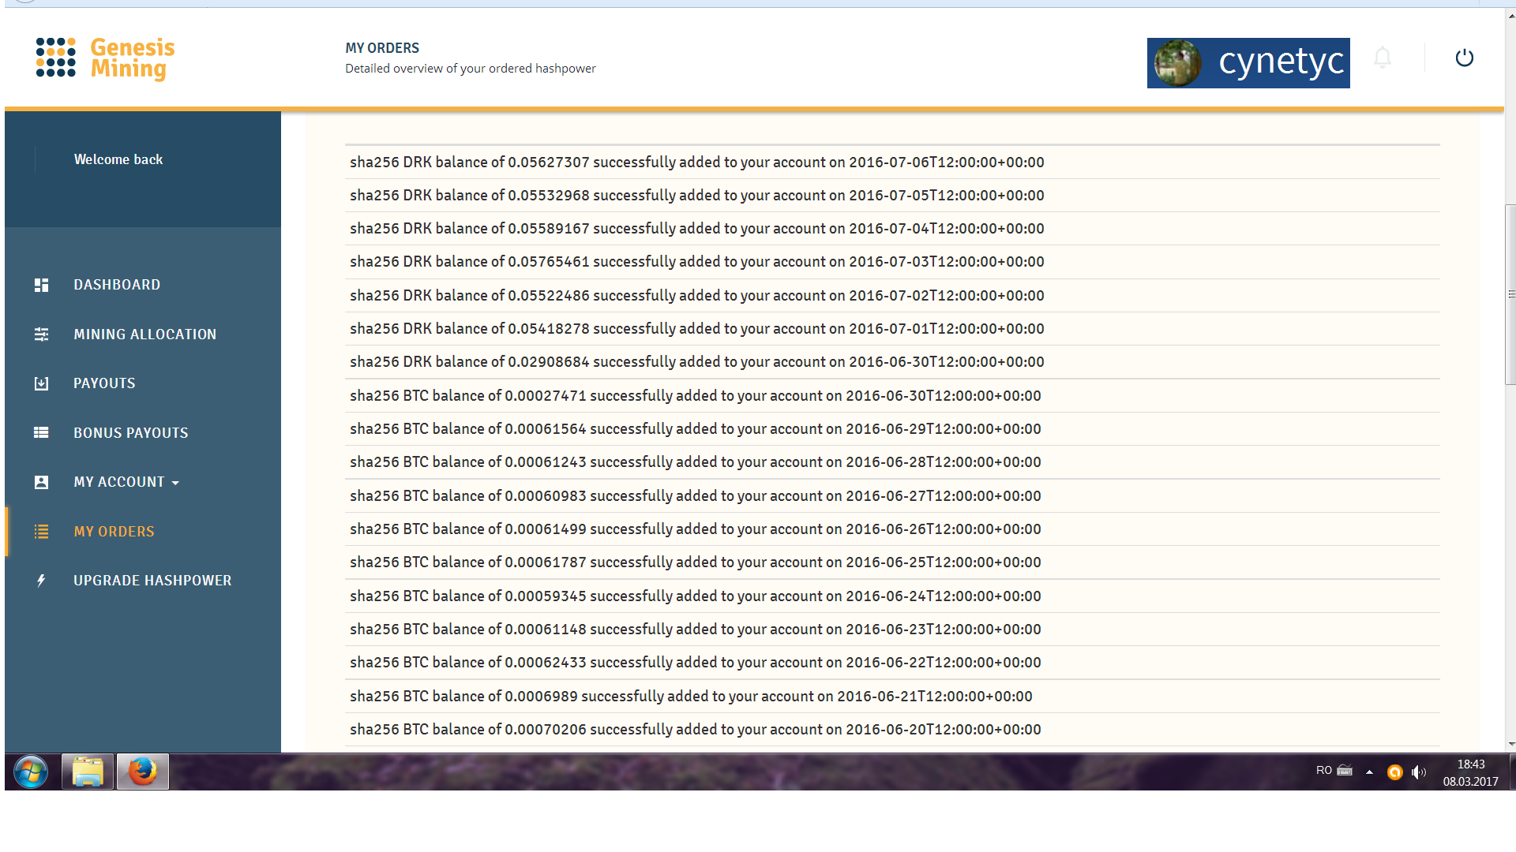This screenshot has width=1516, height=852.
Task: Click the Windows Start button
Action: pyautogui.click(x=28, y=771)
